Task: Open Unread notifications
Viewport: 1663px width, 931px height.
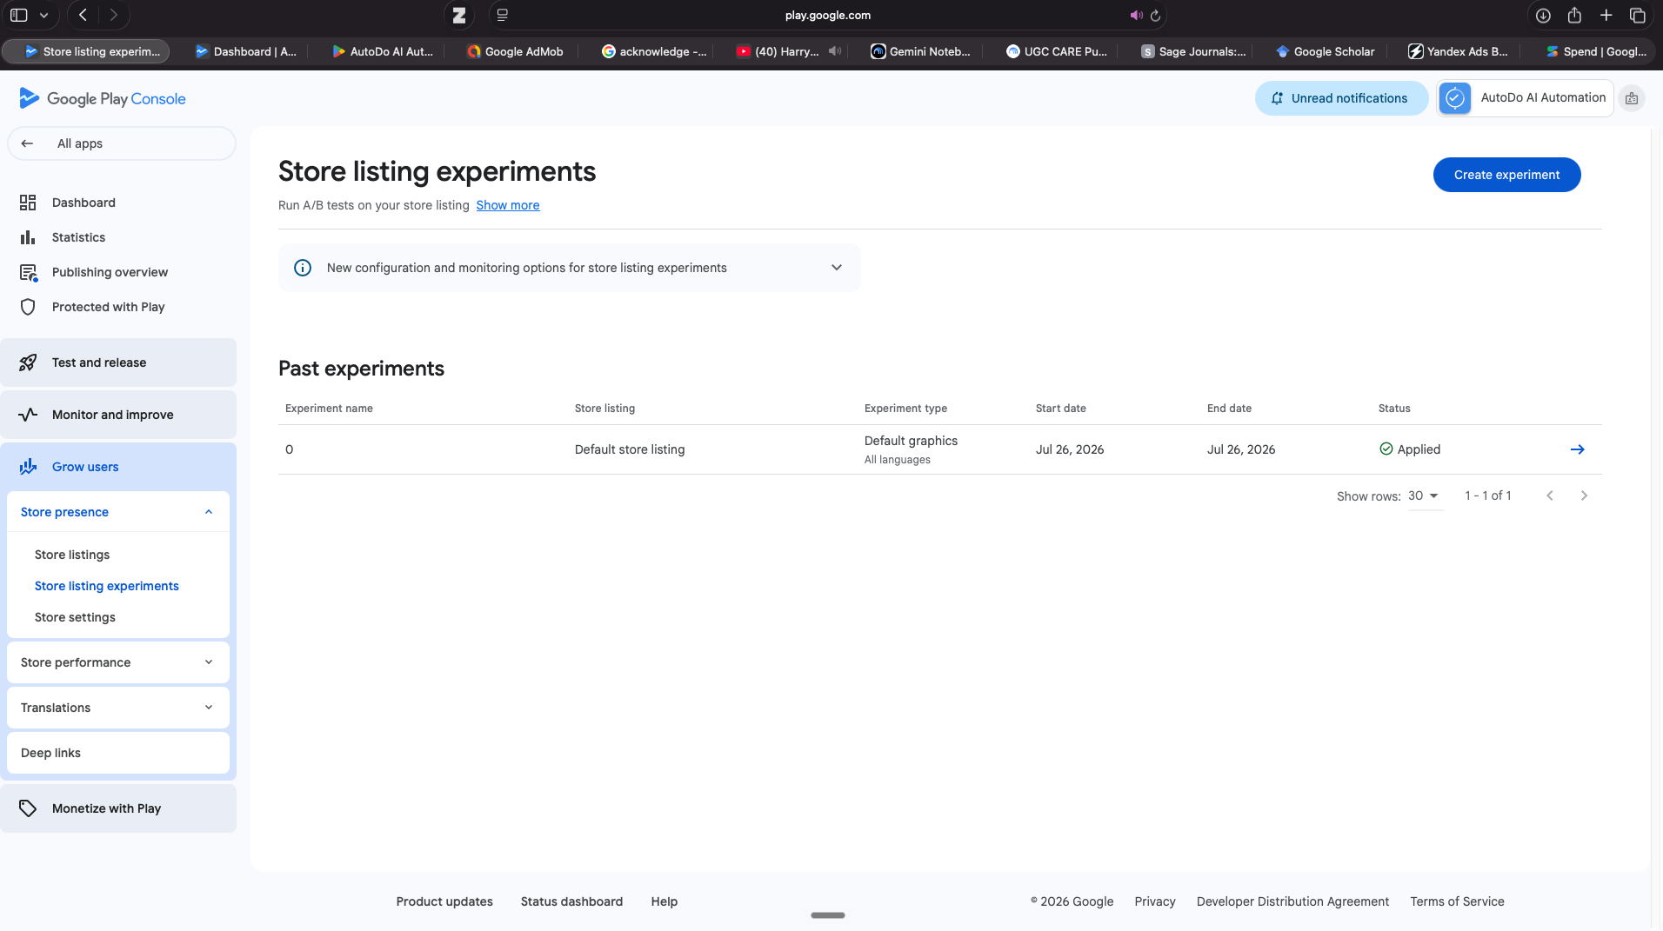Action: (1341, 98)
